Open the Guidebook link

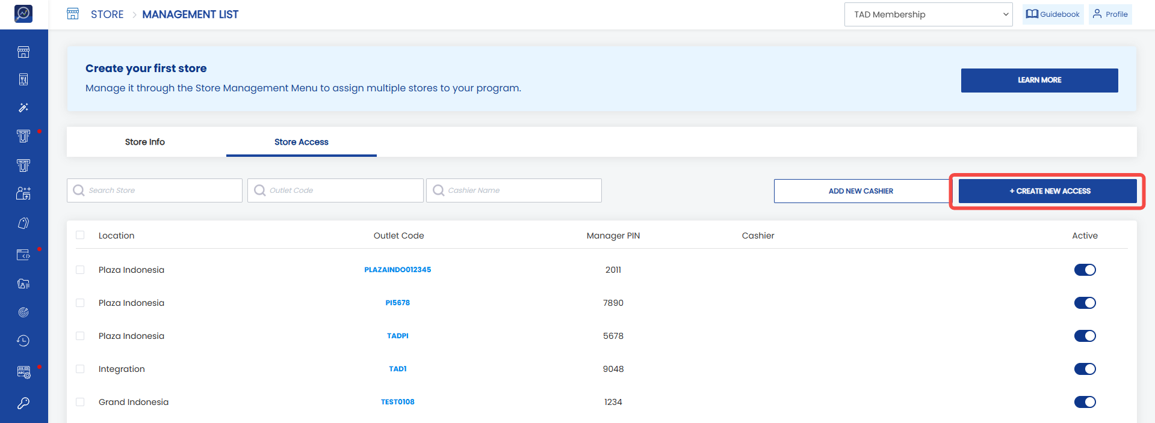tap(1053, 14)
